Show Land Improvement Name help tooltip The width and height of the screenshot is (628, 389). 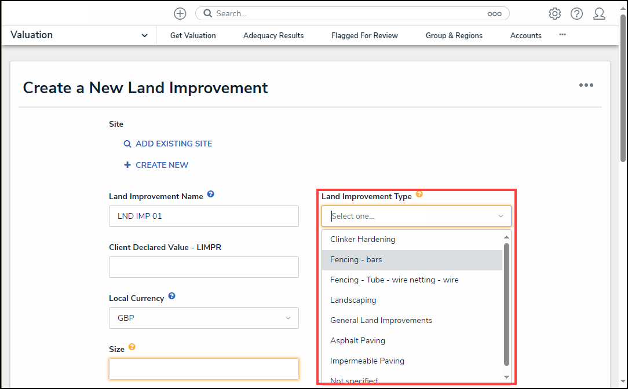211,194
